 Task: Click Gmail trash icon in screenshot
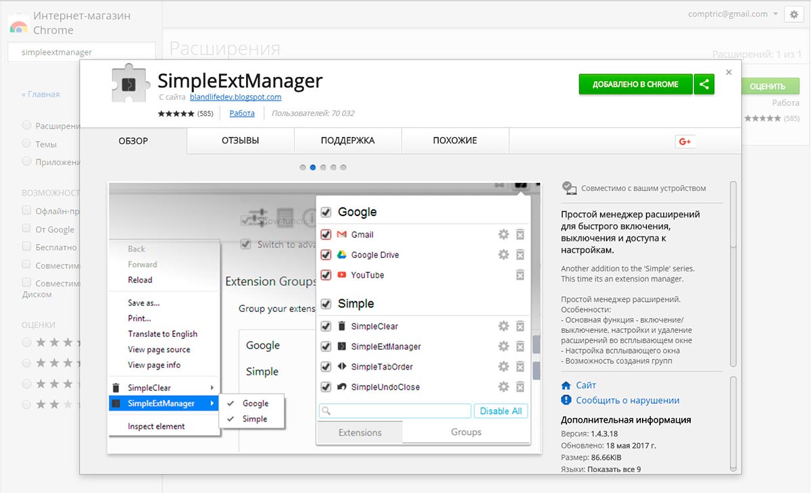tap(520, 234)
